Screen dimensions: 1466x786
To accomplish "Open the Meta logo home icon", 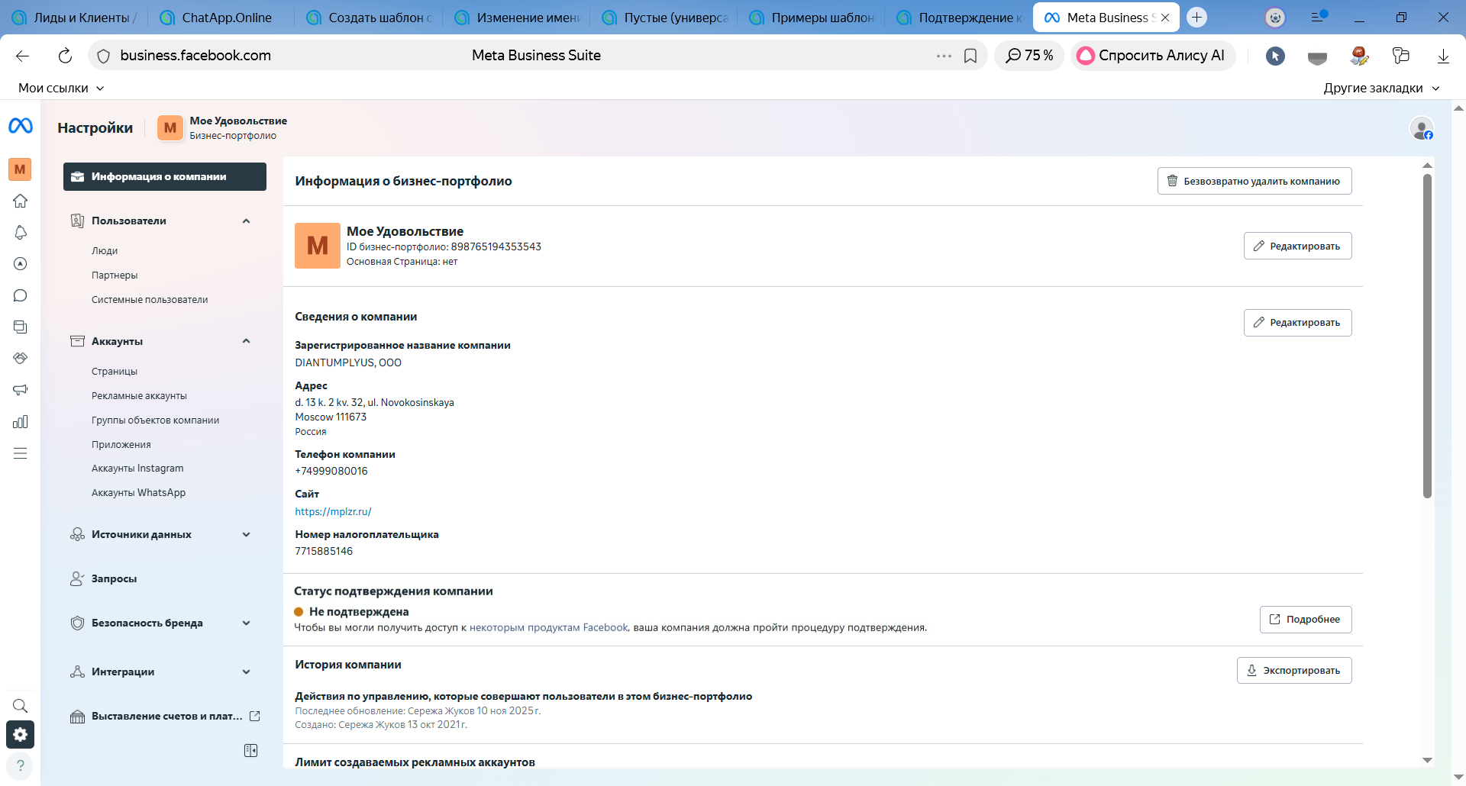I will (21, 126).
